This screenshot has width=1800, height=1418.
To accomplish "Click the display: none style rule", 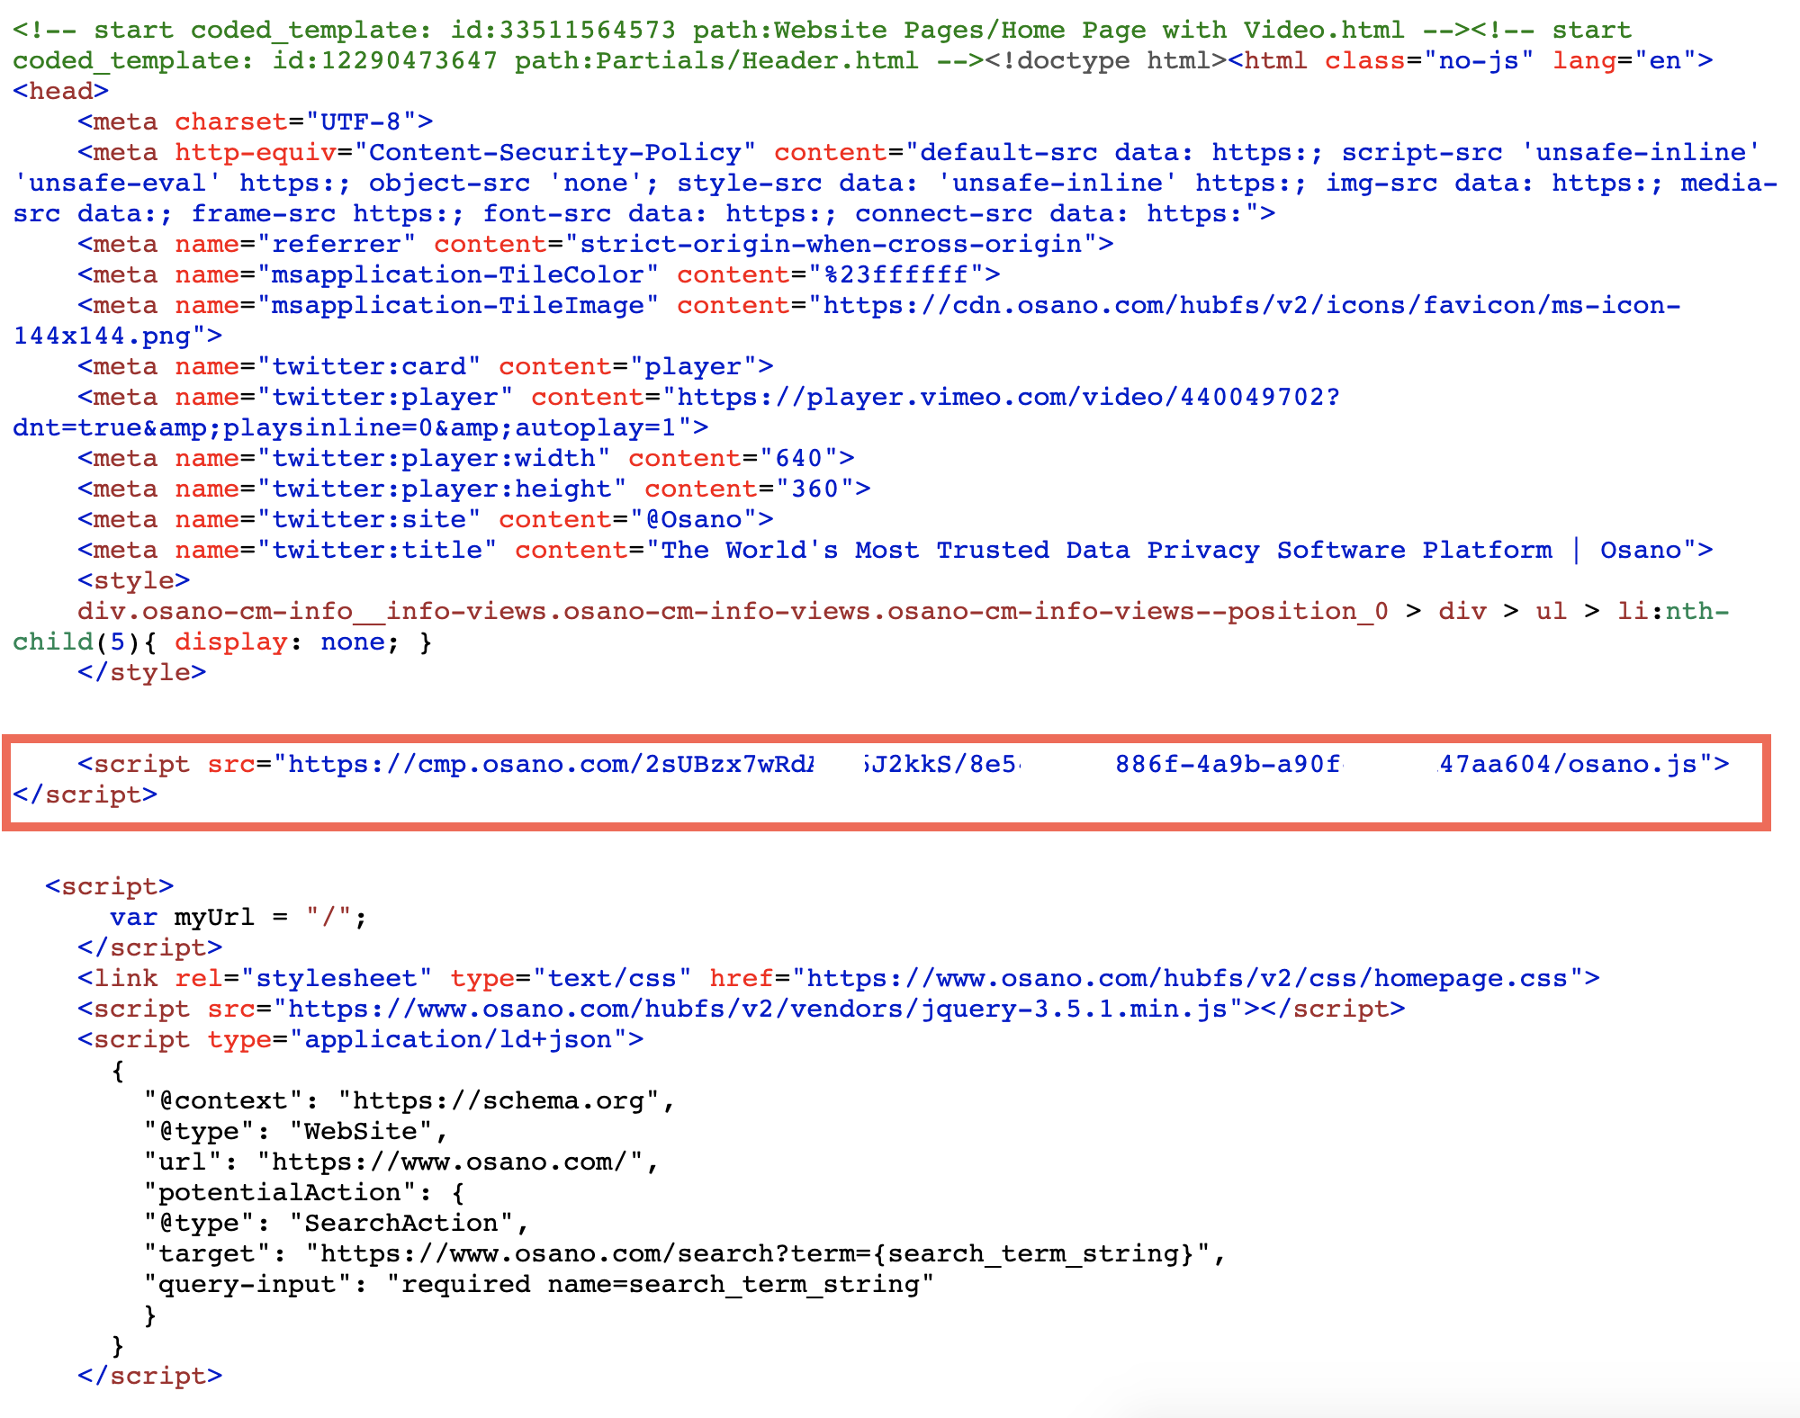I will pos(270,641).
